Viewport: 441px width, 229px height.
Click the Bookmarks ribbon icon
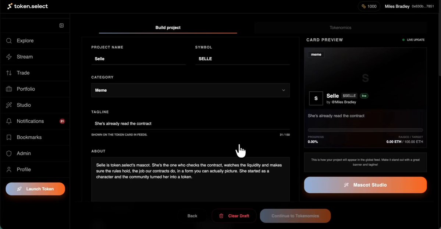point(9,137)
